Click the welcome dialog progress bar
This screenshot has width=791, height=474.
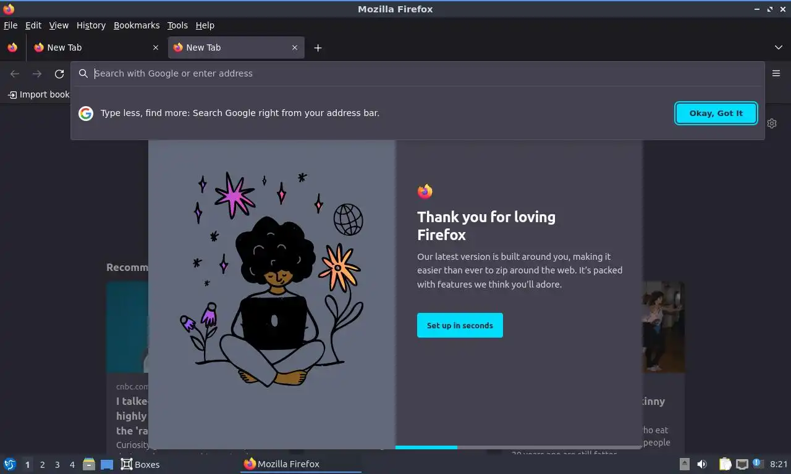point(518,447)
